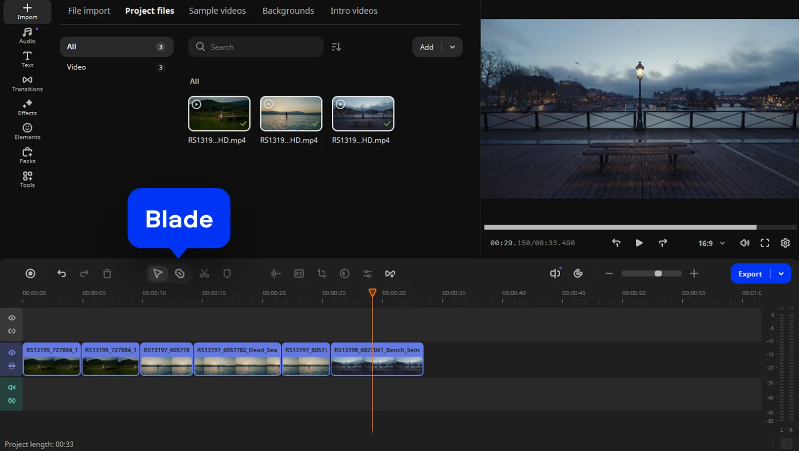This screenshot has height=451, width=799.
Task: Select the Blade tool in the timeline toolbar
Action: click(x=180, y=273)
